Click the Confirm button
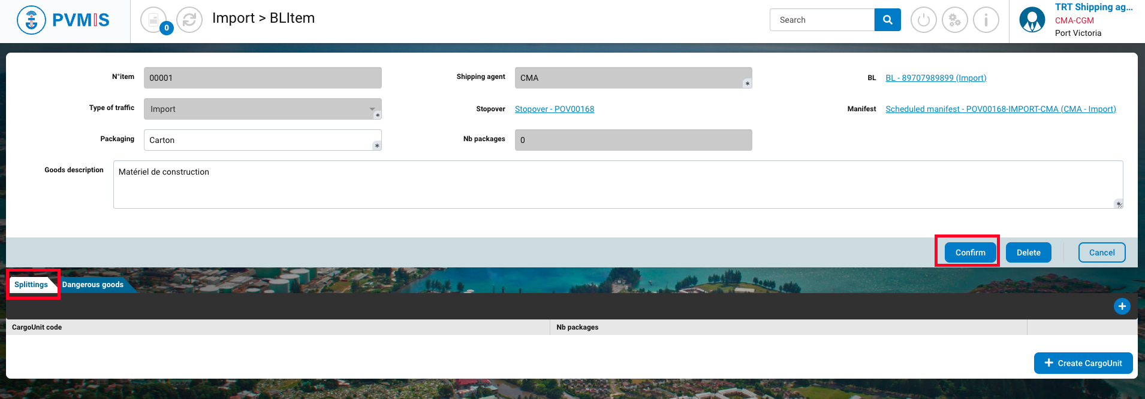Screen dimensions: 1145x399 [970, 252]
